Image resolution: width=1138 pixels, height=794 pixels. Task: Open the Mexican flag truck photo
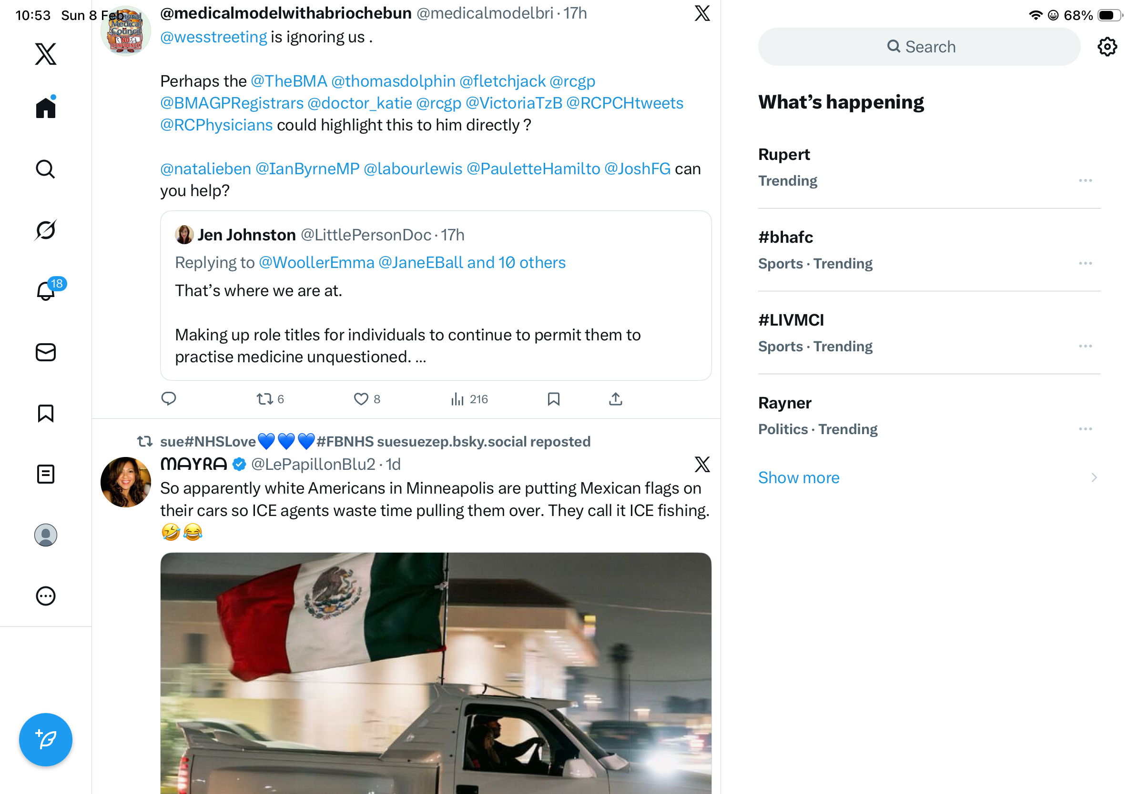[x=436, y=673]
